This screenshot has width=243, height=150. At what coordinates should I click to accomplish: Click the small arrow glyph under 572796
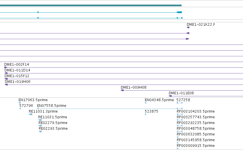pyautogui.click(x=20, y=109)
